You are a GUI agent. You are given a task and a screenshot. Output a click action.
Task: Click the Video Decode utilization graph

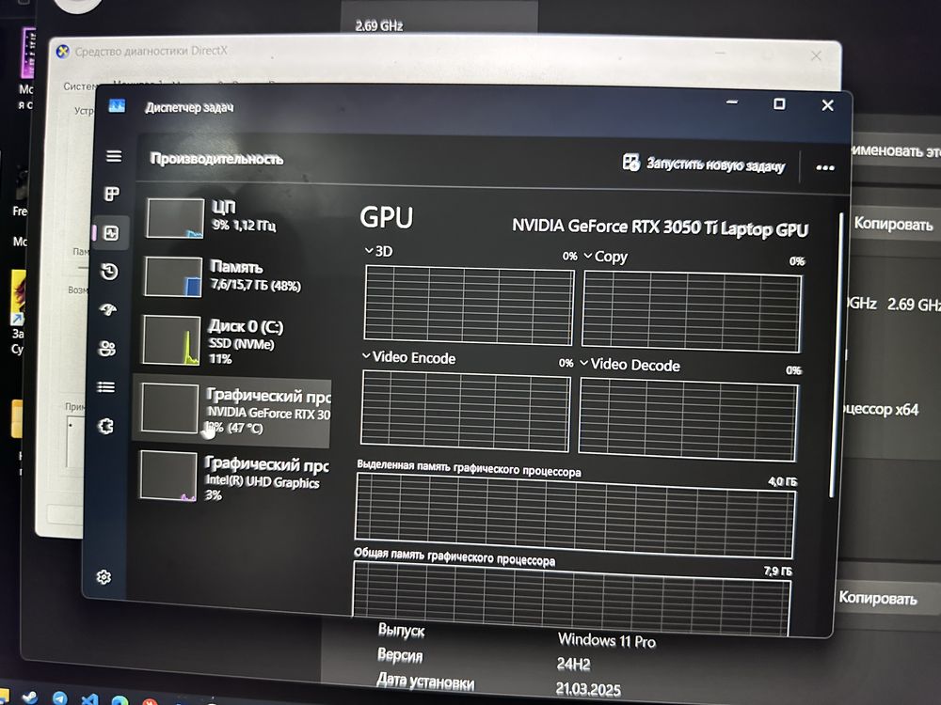pyautogui.click(x=688, y=419)
